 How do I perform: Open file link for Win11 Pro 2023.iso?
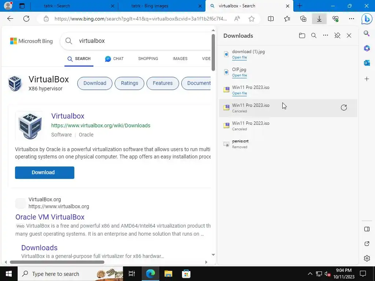point(239,93)
